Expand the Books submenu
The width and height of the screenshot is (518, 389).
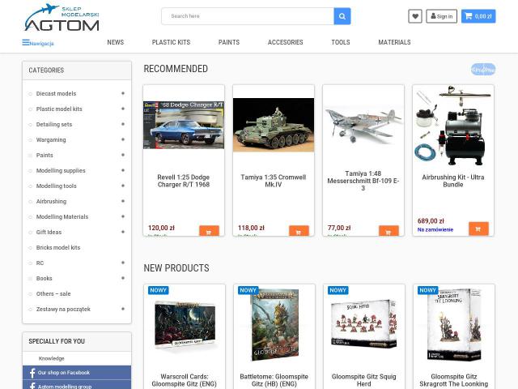[x=123, y=278]
